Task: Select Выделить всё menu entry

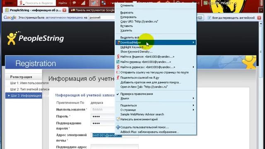Action: [130, 37]
